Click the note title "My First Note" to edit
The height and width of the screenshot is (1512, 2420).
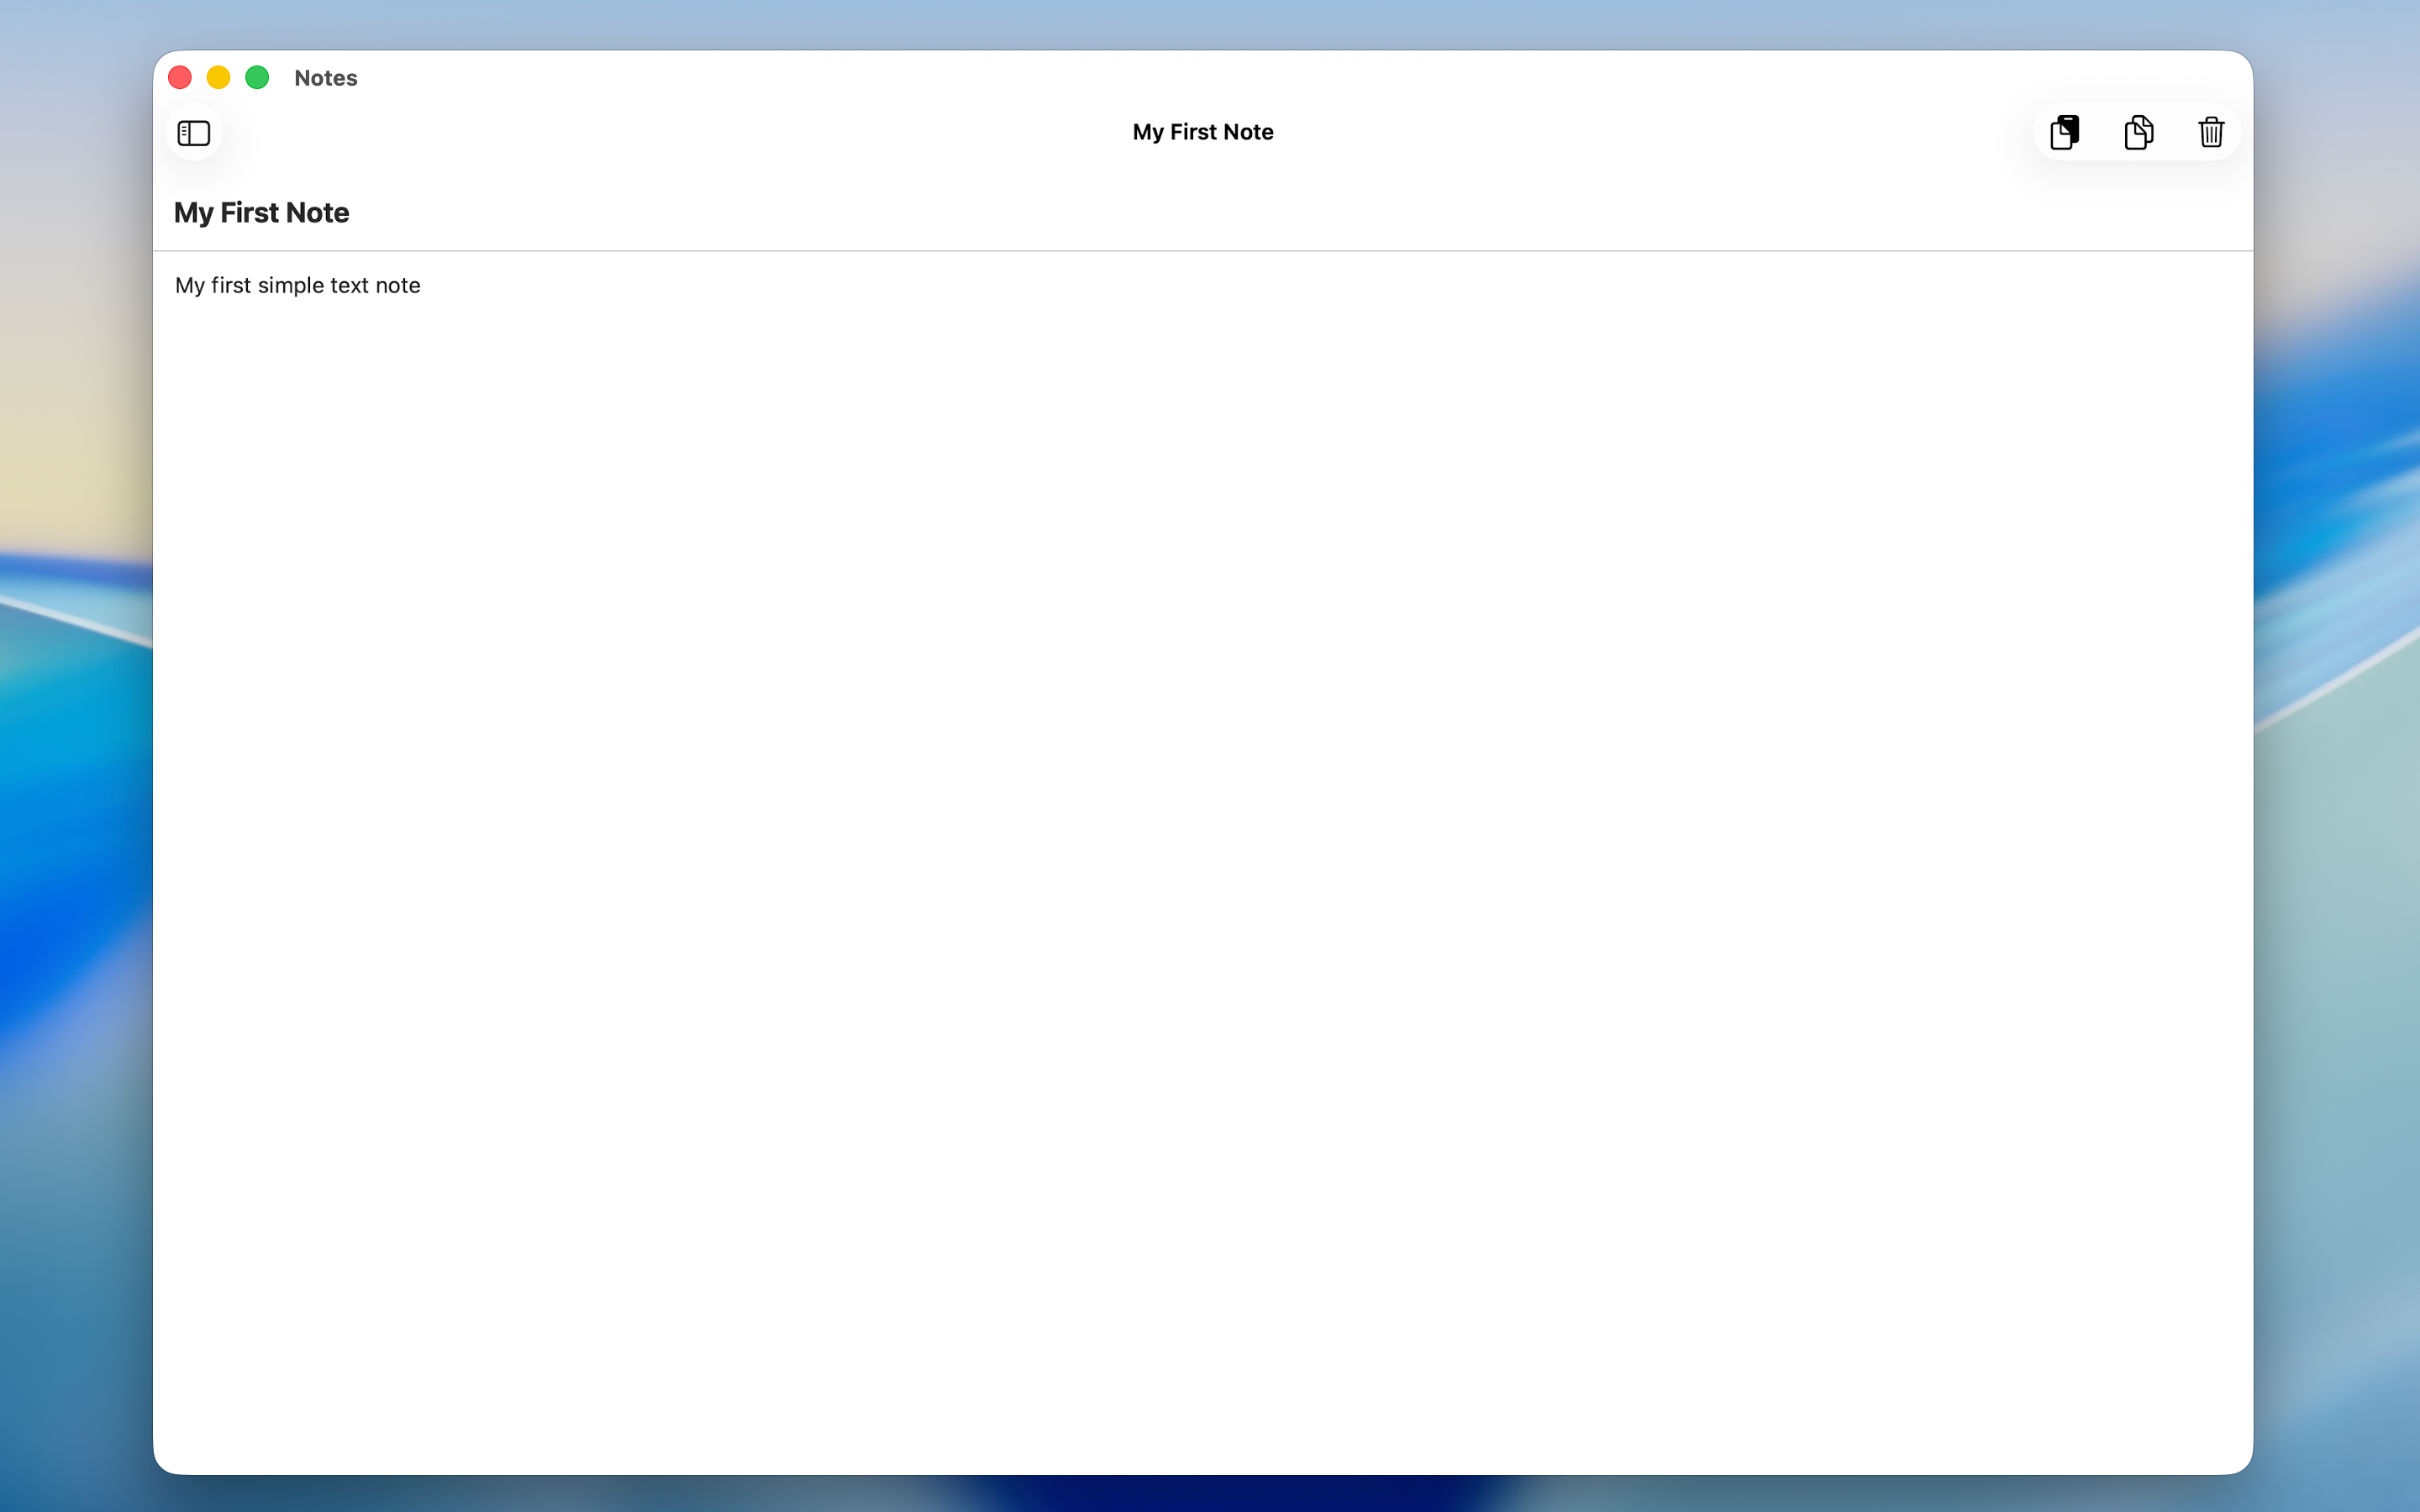coord(261,212)
